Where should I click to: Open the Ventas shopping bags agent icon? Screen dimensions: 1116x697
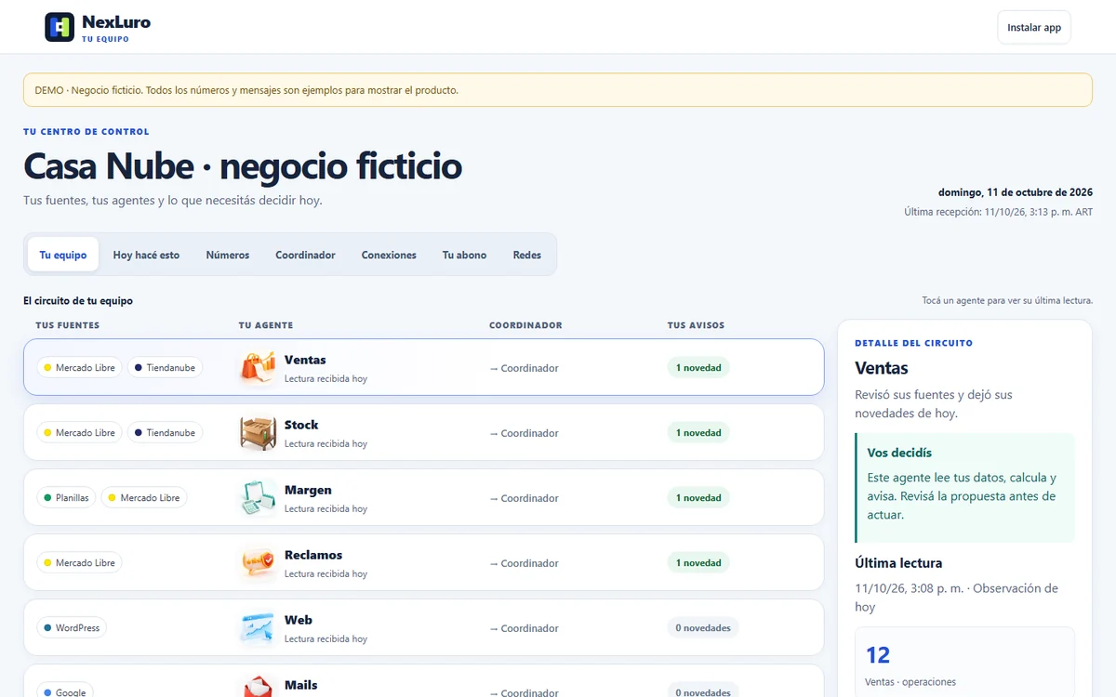(258, 367)
